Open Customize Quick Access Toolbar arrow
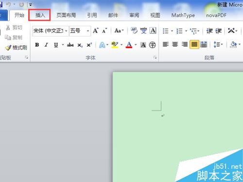 click(x=30, y=5)
